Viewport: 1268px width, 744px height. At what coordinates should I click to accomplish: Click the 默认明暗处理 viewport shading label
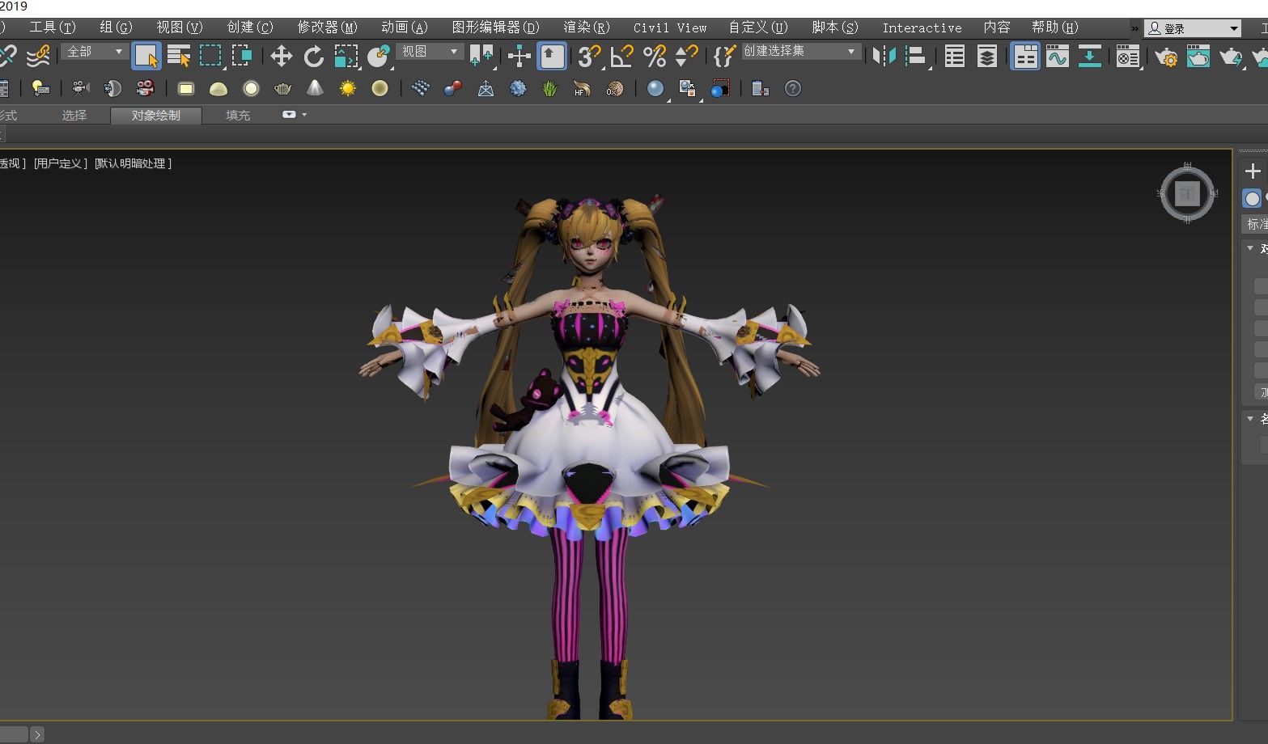[x=134, y=163]
